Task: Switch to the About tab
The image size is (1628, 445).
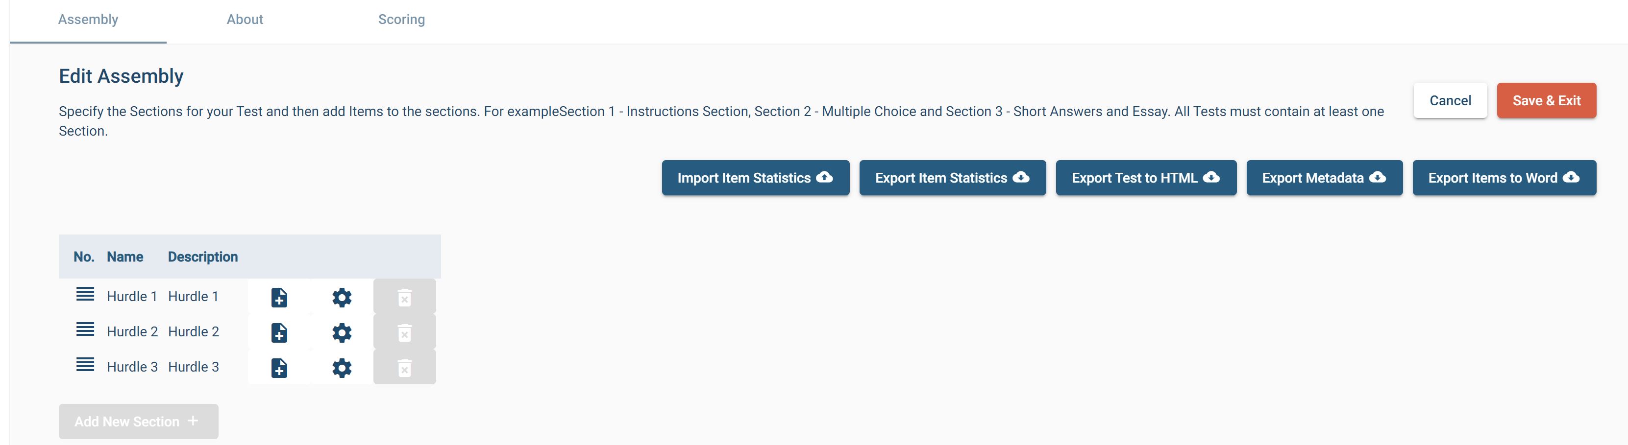Action: coord(245,19)
